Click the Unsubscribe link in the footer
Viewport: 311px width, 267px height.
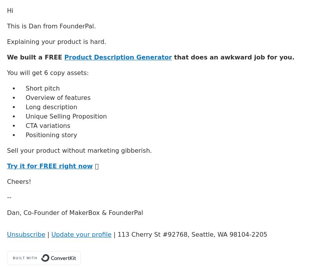pos(26,234)
